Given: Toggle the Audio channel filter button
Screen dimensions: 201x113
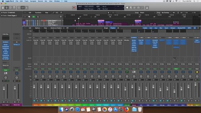Looking at the screenshot, I should coord(145,28).
